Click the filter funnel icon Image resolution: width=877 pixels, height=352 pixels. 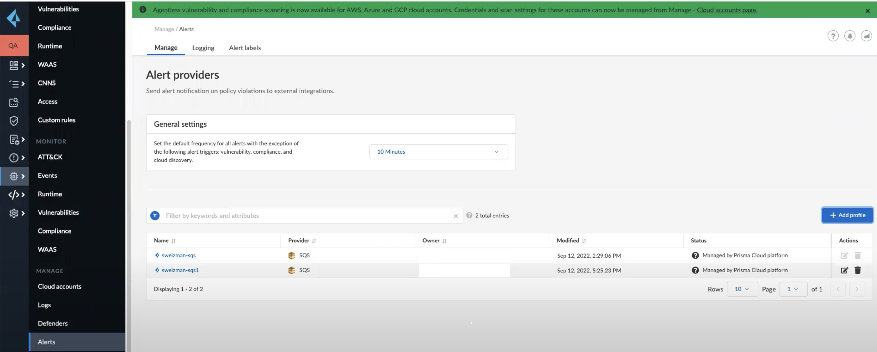(155, 215)
